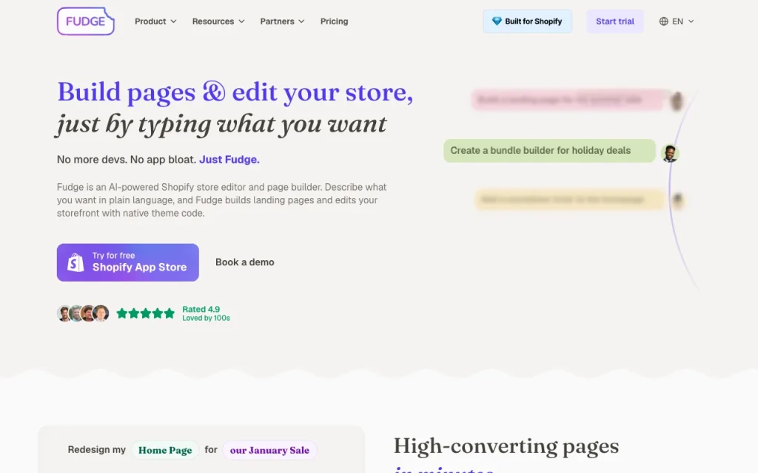Click the avatar beside the bundle builder message
The image size is (758, 473).
(x=670, y=154)
